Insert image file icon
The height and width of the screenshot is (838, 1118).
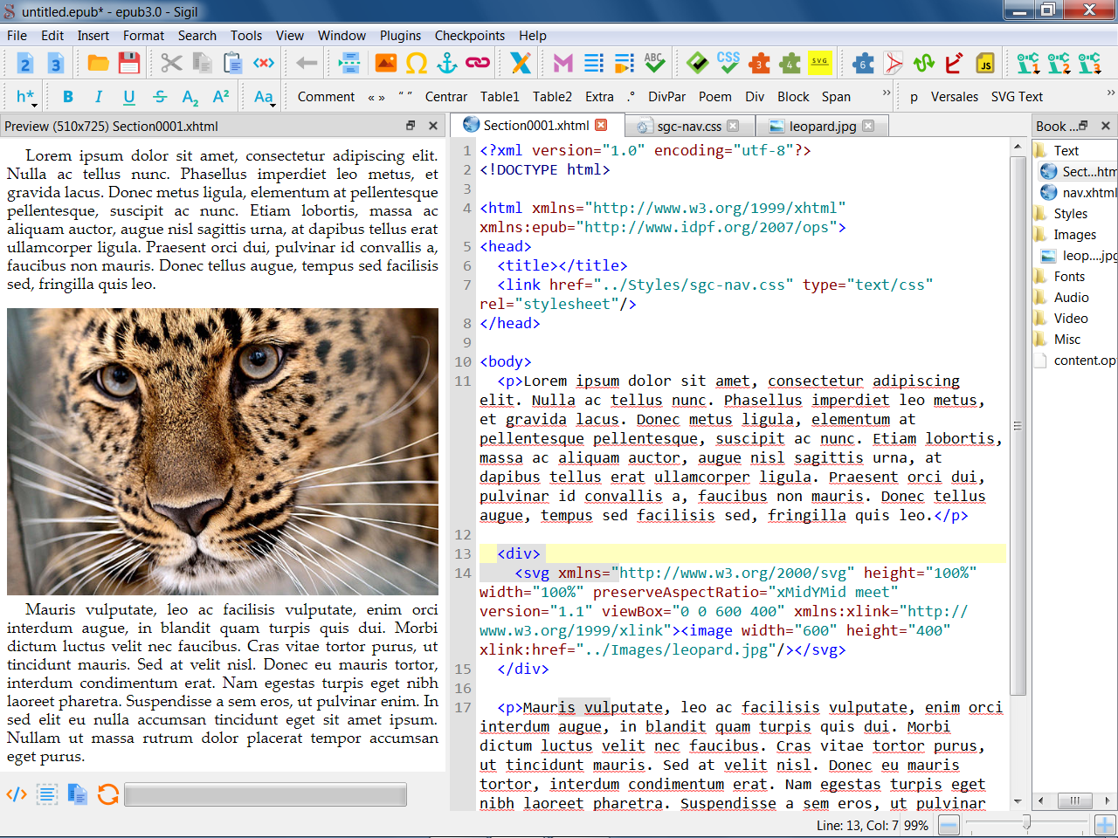[x=385, y=63]
